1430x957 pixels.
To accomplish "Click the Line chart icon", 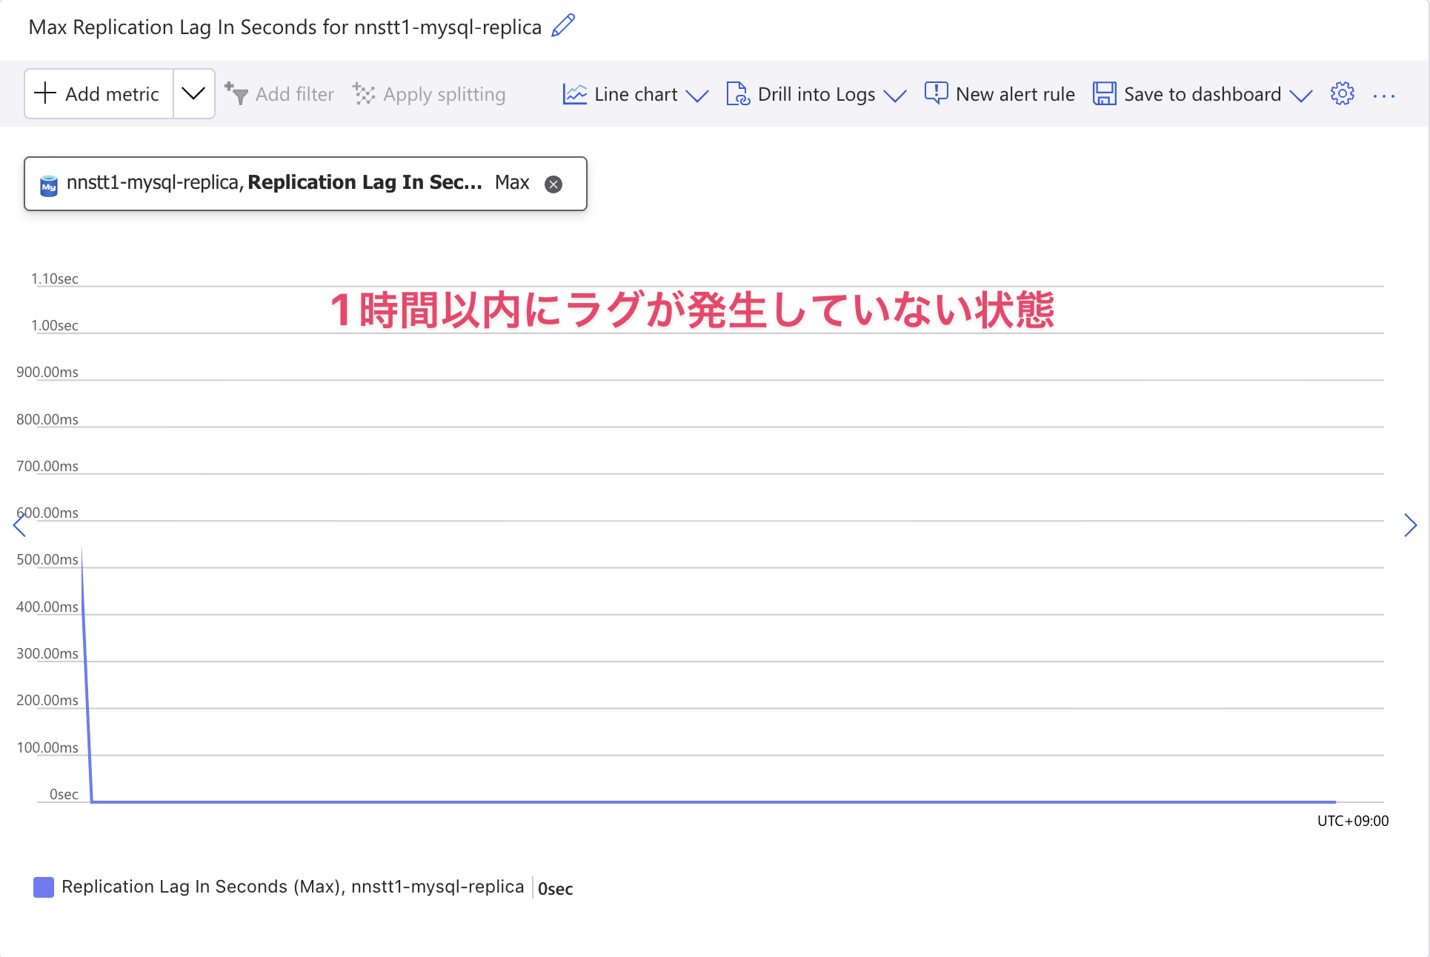I will [x=574, y=93].
